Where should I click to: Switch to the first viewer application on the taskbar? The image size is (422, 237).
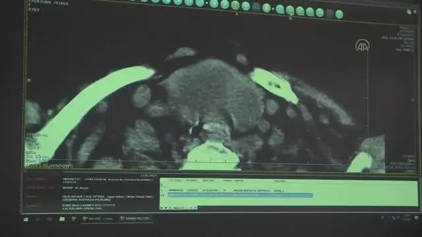coord(98,219)
